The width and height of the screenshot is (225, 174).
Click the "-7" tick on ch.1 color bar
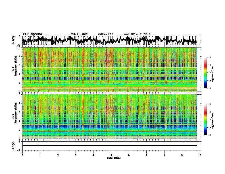point(210,88)
